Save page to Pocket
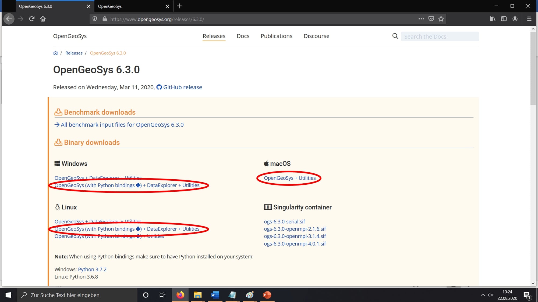Viewport: 538px width, 302px height. (431, 19)
